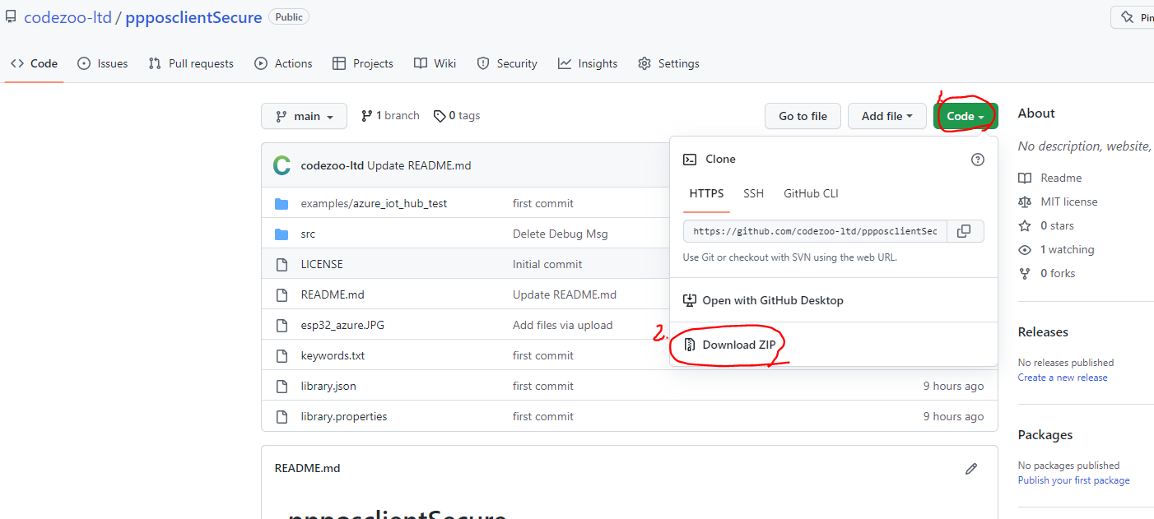Click the file icon beside LICENSE
1154x519 pixels.
click(282, 264)
